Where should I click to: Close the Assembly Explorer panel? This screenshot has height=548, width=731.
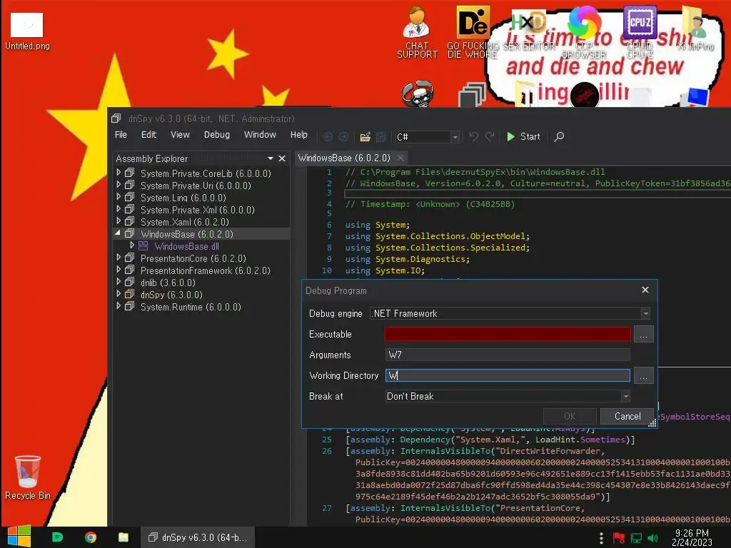coord(282,158)
